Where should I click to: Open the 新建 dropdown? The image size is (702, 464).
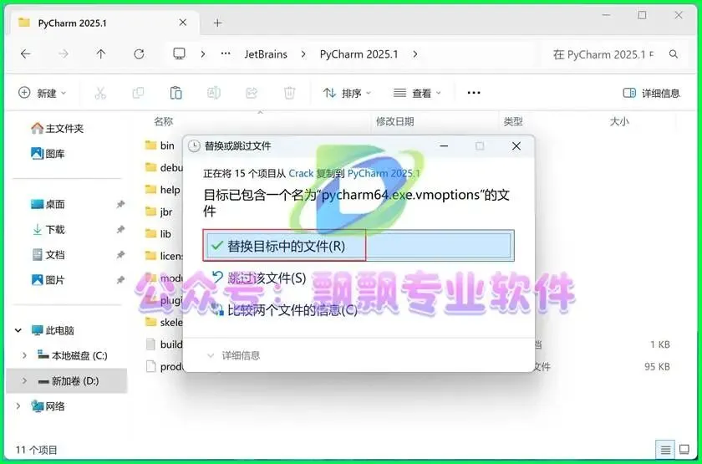coord(42,93)
